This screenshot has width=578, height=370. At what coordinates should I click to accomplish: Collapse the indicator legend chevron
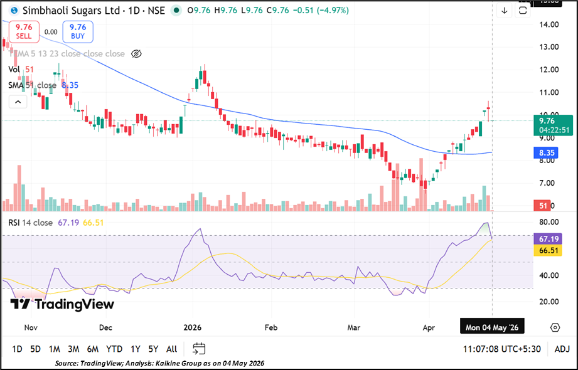(18, 102)
